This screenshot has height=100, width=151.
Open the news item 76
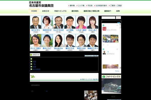click(34, 64)
